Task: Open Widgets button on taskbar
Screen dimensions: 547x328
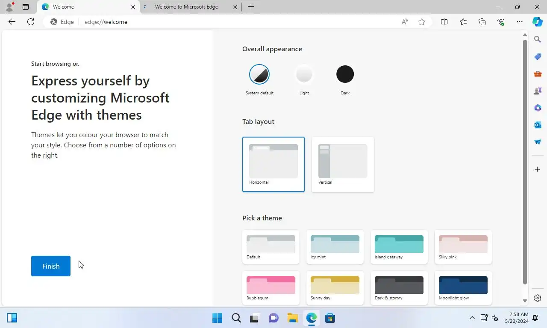Action: pos(12,318)
